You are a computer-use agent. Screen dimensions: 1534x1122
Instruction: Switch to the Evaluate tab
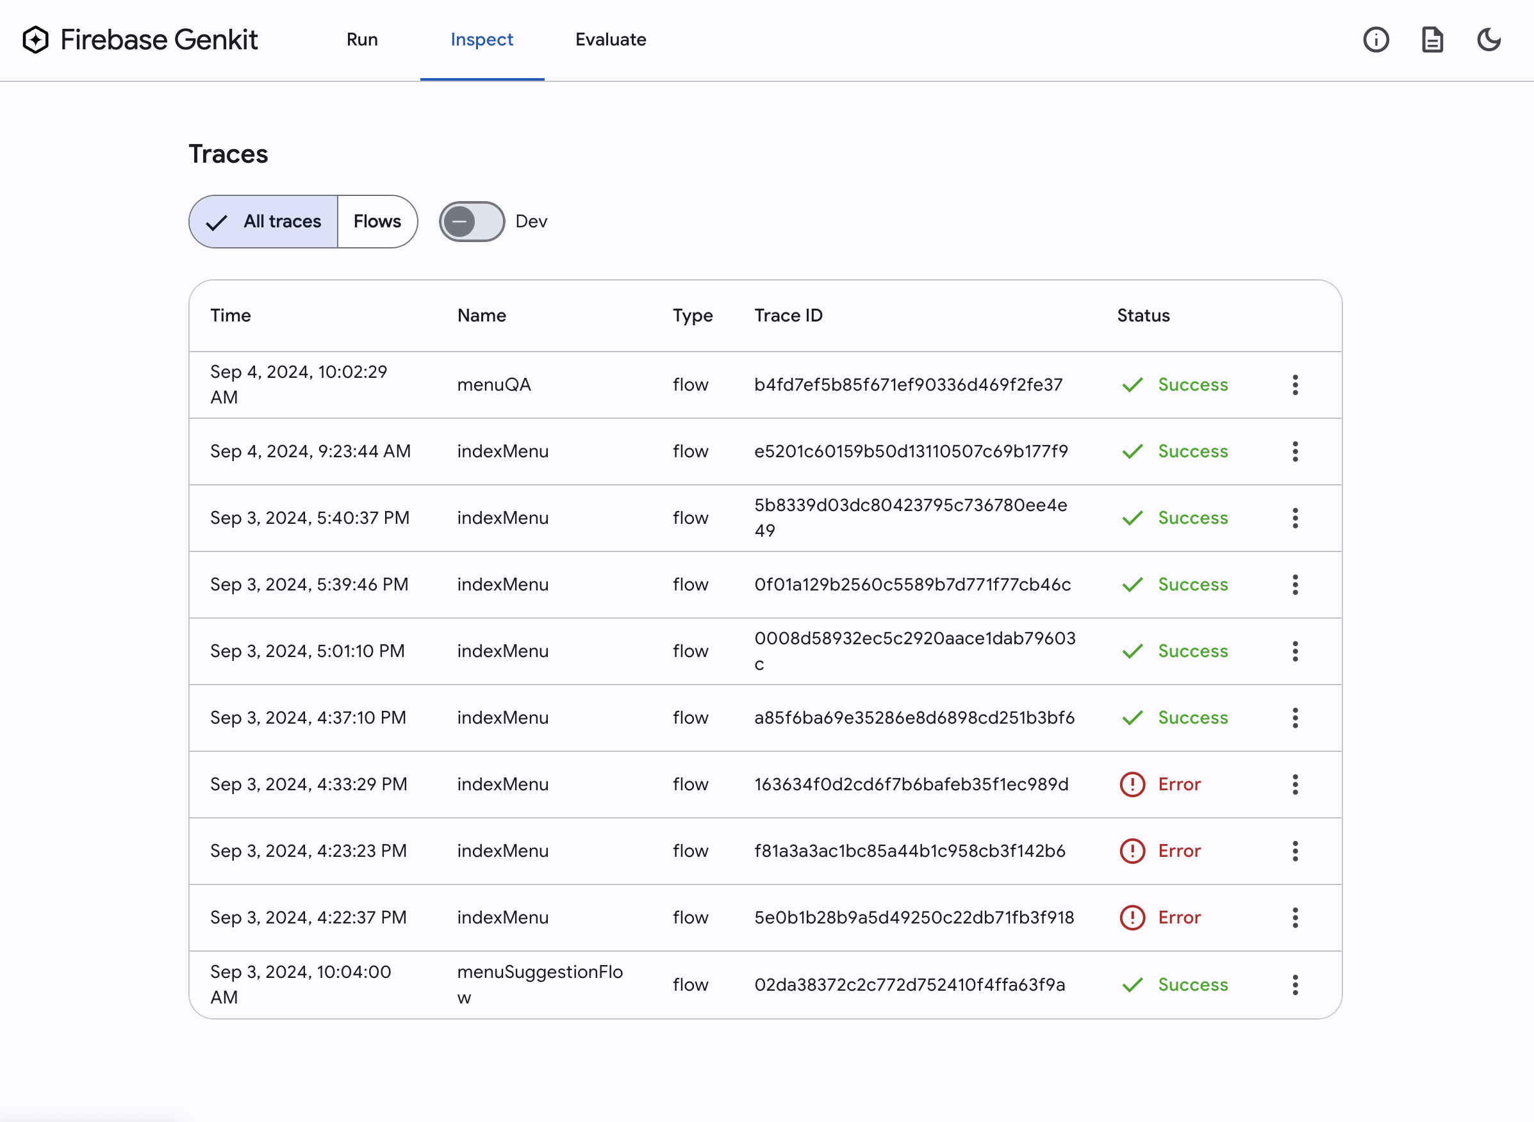click(x=611, y=40)
